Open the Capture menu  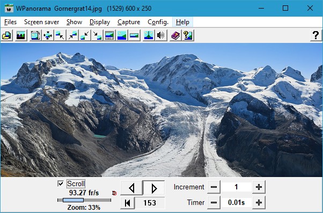[x=129, y=22]
